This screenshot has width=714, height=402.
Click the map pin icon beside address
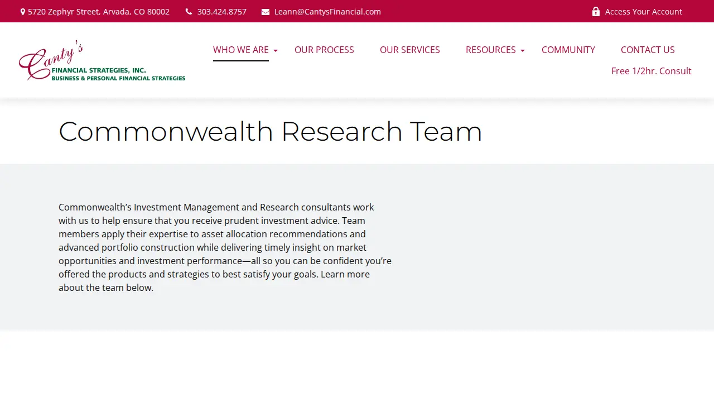tap(23, 12)
